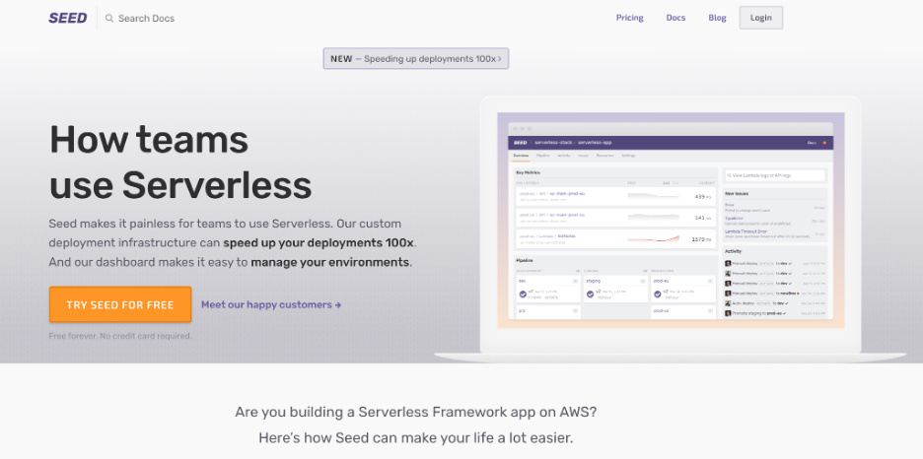923x459 pixels.
Task: Click the chevron at the end of the NEW banner
Action: [500, 59]
